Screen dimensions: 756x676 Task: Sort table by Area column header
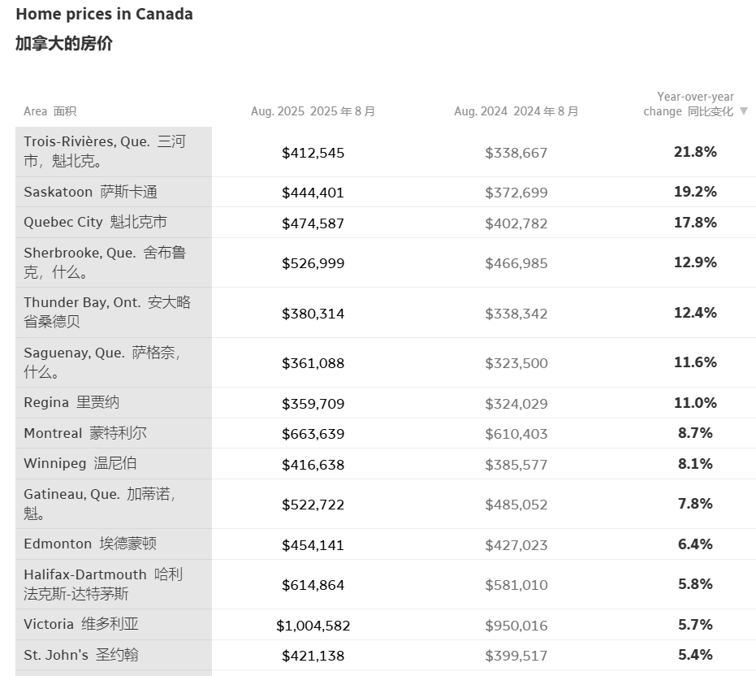[x=50, y=111]
